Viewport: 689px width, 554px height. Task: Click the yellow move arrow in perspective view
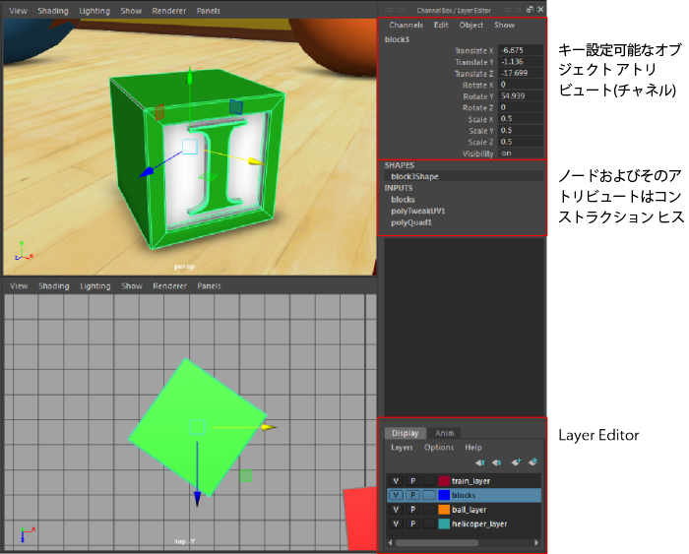coord(257,161)
